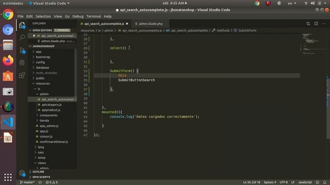Click the master branch in status bar

27,182
